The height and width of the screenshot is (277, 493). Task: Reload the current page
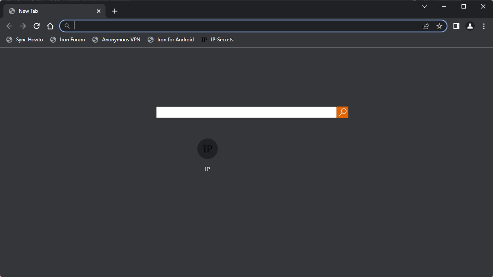[37, 26]
